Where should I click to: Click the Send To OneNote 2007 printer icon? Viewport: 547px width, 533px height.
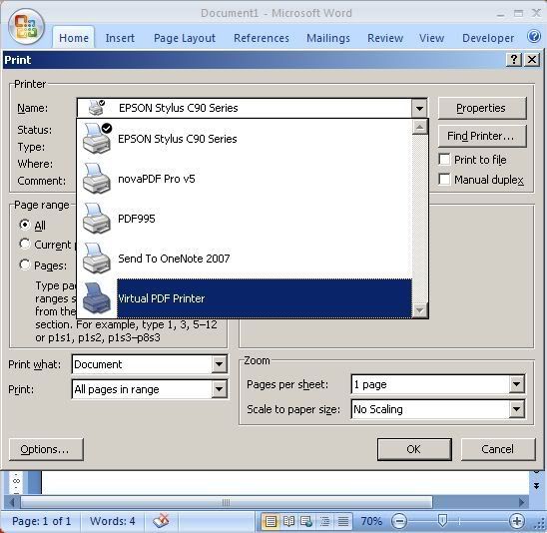pyautogui.click(x=96, y=259)
